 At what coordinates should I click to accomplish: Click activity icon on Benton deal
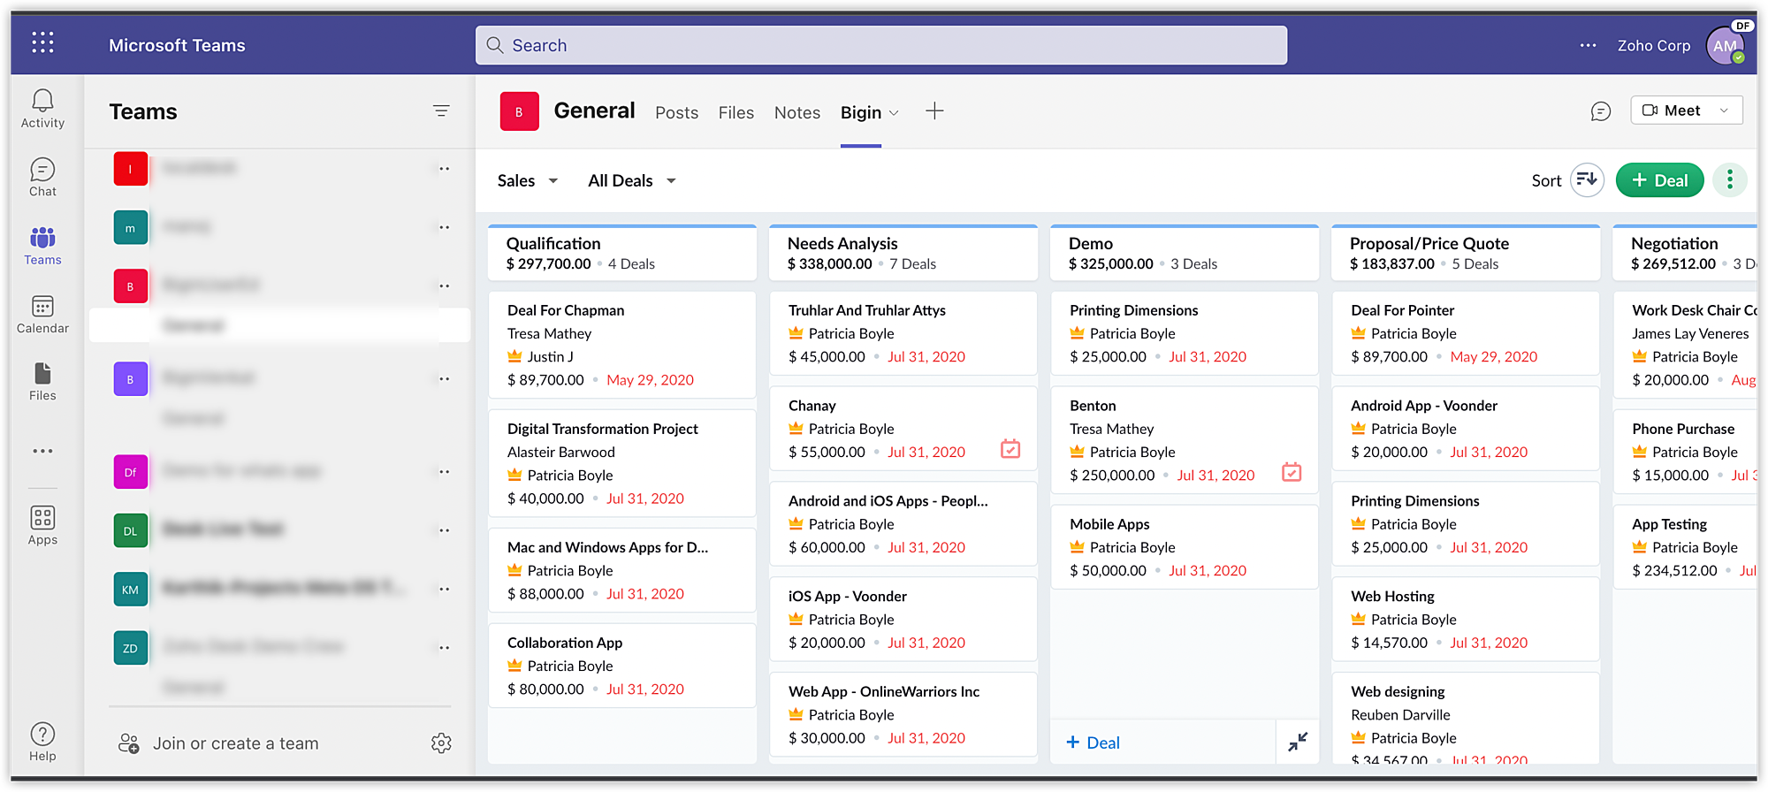point(1292,472)
